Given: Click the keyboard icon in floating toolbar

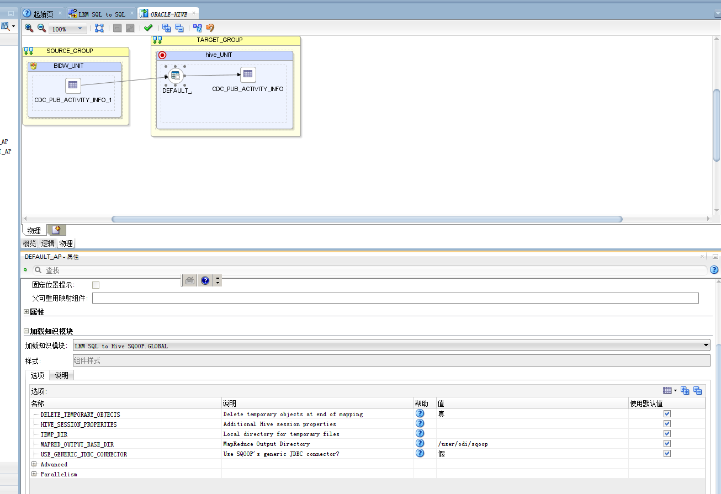Looking at the screenshot, I should click(190, 281).
